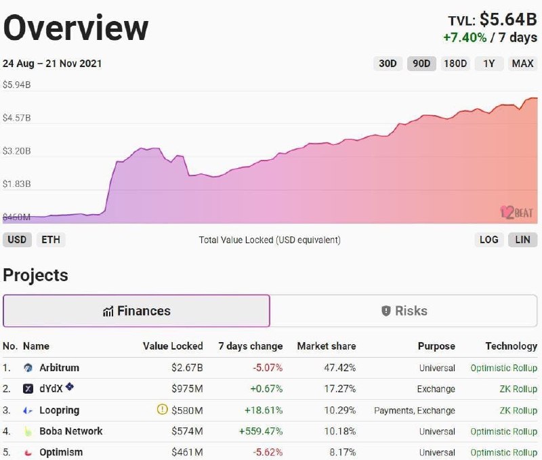This screenshot has width=542, height=460.
Task: Click the Name column header
Action: click(36, 346)
